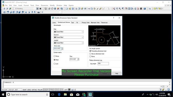Screen dimensions: 173x97
Task: Click the blue Help question-mark toolbar icon
Action: (x=145, y=9)
